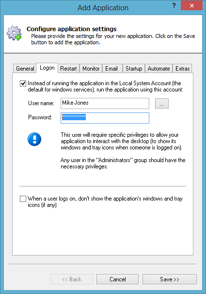Viewport: 206px width, 294px height.
Task: Uncheck run application using this account
Action: [x=23, y=83]
